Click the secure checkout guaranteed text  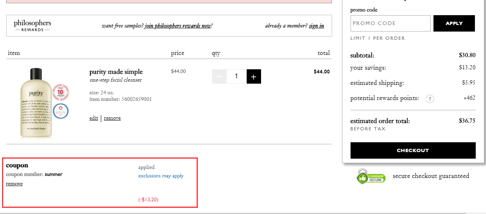pyautogui.click(x=431, y=176)
